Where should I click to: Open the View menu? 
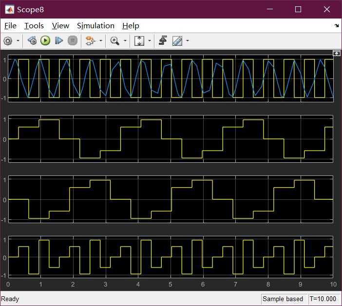coord(60,26)
